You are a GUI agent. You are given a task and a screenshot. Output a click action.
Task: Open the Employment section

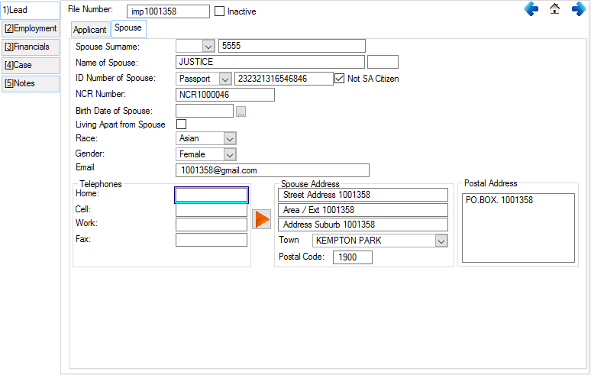click(x=31, y=28)
